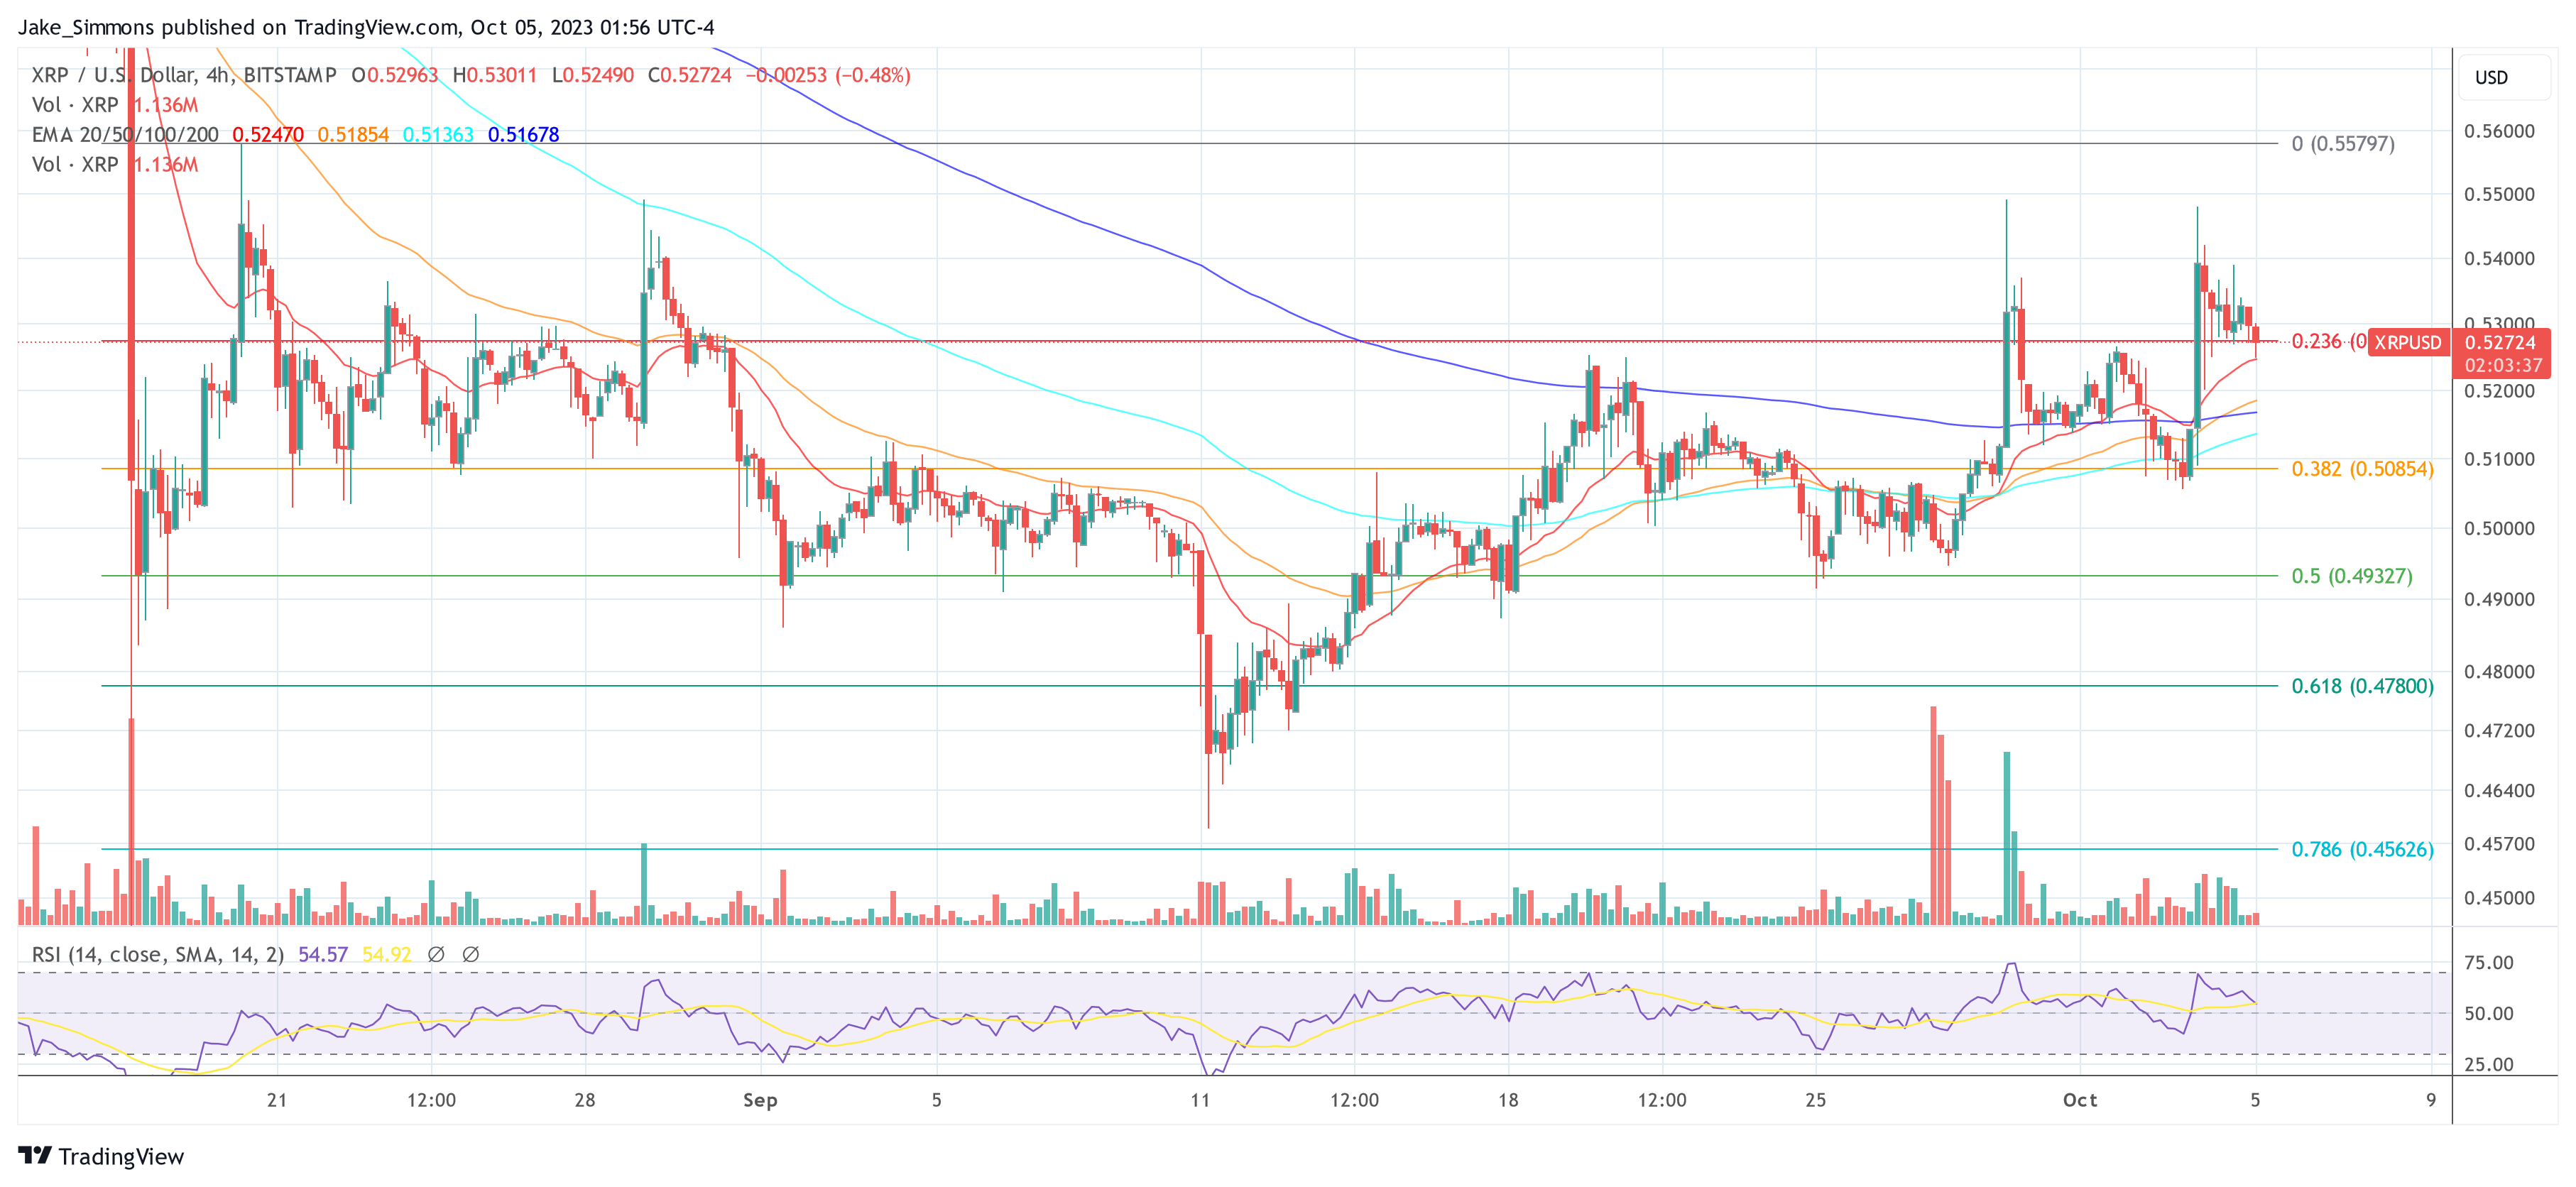Screen dimensions: 2576x1187
Task: Click the Fibonacci 0.236 level label
Action: 2329,341
